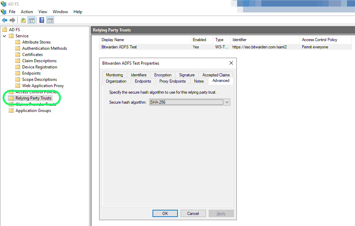Click the Endpoints folder icon in the tree
355x226 pixels.
tap(18, 73)
